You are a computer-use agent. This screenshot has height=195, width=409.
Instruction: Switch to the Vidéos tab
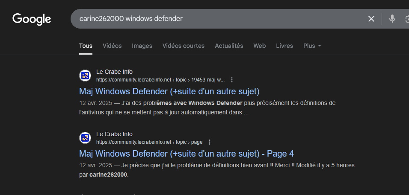point(112,46)
